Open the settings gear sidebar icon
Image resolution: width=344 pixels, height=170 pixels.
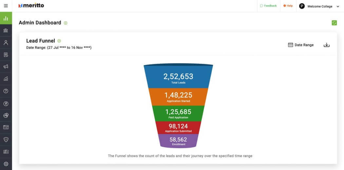tap(6, 164)
